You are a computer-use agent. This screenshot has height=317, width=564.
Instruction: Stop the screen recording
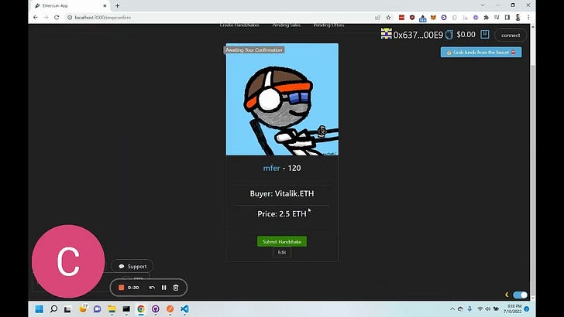point(121,288)
